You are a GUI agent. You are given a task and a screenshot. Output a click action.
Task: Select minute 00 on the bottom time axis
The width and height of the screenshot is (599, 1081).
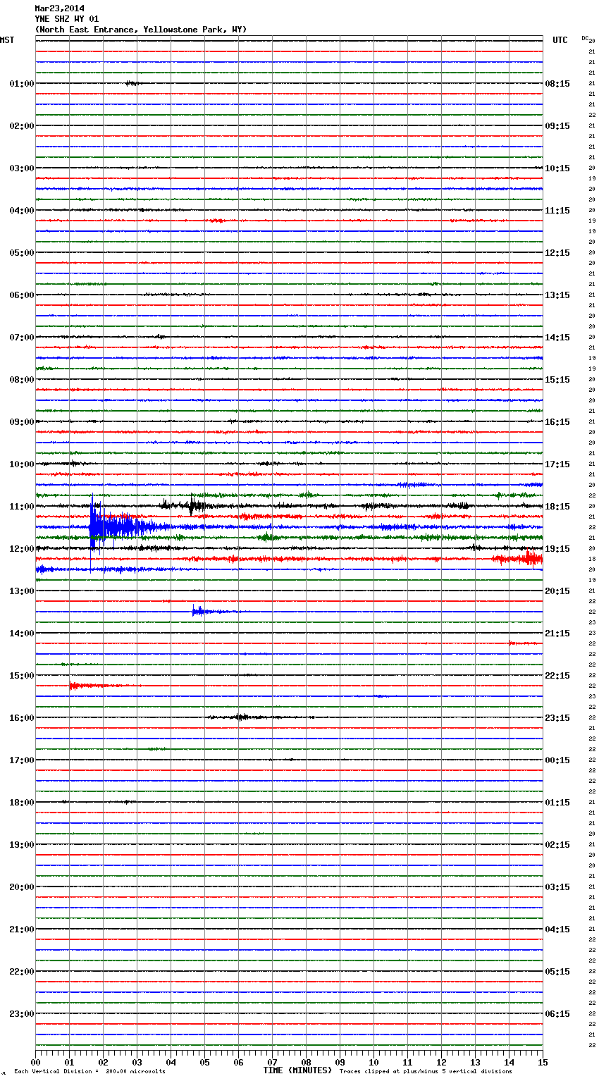[35, 1062]
